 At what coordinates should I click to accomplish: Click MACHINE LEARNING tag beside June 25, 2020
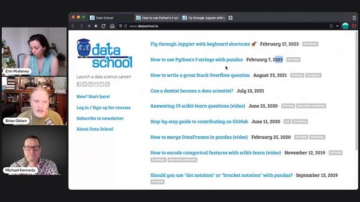tap(311, 106)
